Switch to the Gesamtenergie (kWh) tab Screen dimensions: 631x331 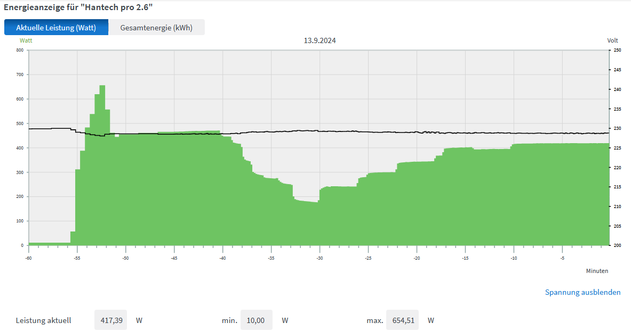pos(156,28)
